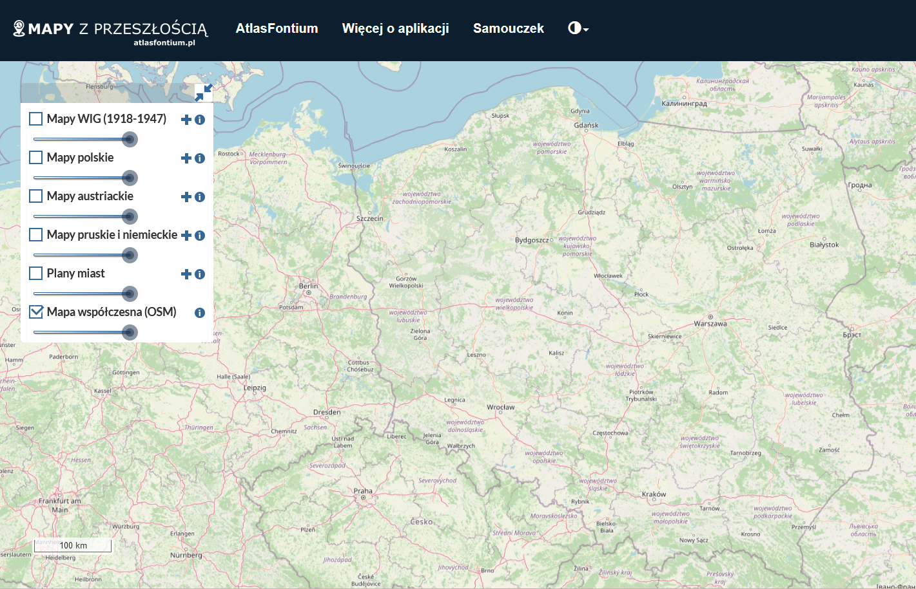Enable Mapy austriackie checkbox
Image resolution: width=916 pixels, height=589 pixels.
click(x=36, y=196)
